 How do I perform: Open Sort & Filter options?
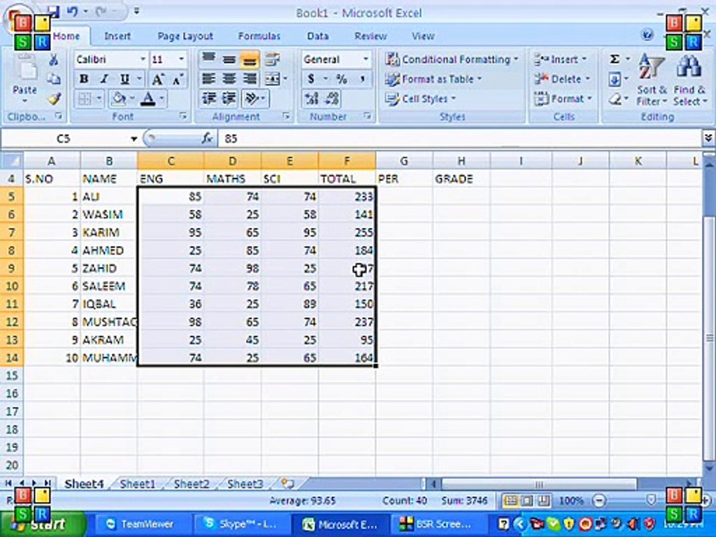tap(652, 80)
